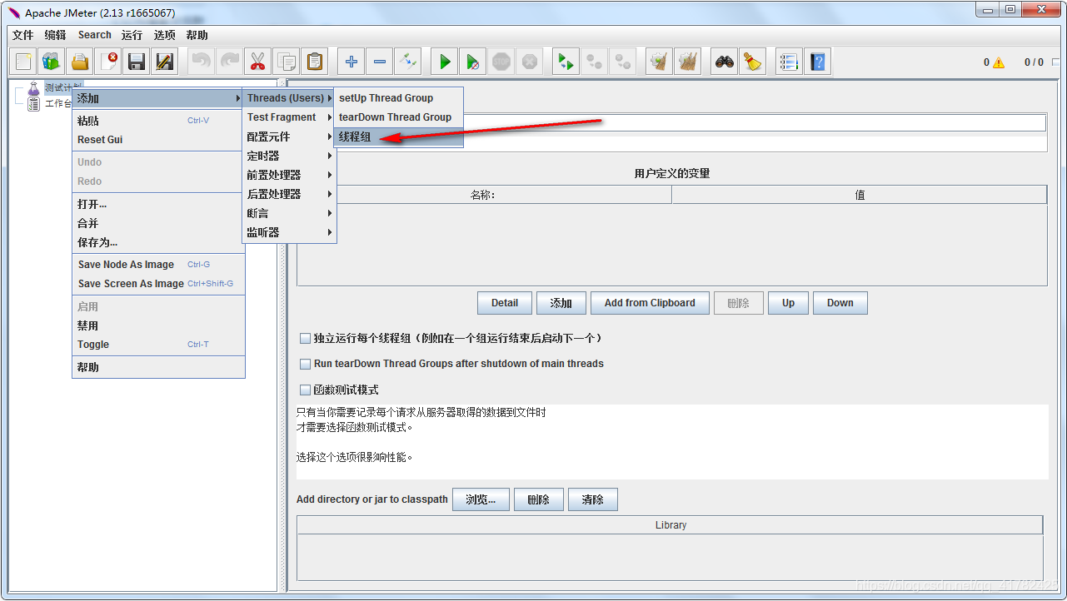This screenshot has height=601, width=1067.
Task: Select the 工作台 tree node
Action: click(x=57, y=104)
